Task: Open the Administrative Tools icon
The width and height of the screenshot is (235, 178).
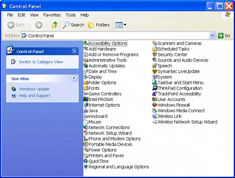Action: coord(86,60)
